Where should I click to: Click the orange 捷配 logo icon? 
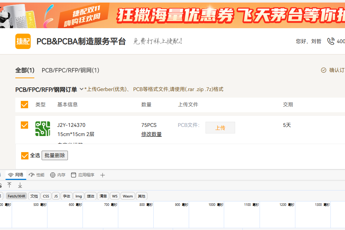[23, 41]
